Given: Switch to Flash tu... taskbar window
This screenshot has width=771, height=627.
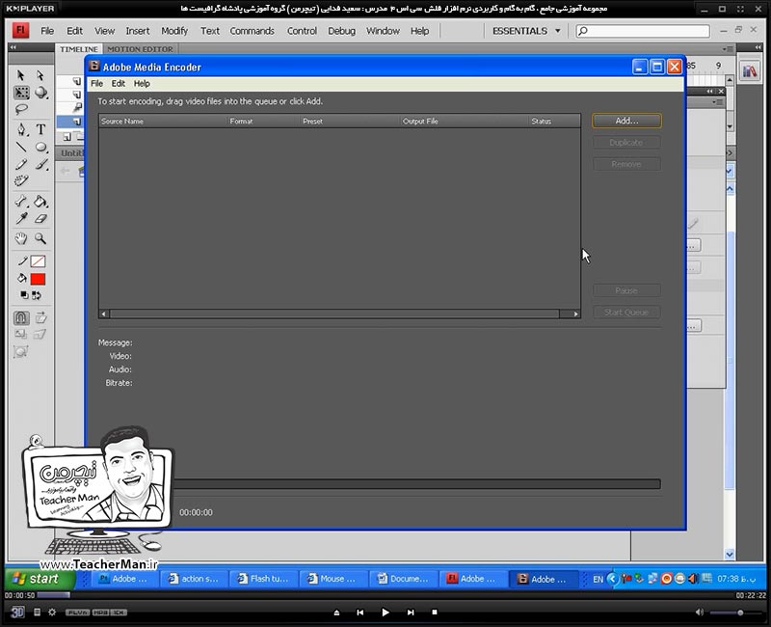Looking at the screenshot, I should coord(263,579).
